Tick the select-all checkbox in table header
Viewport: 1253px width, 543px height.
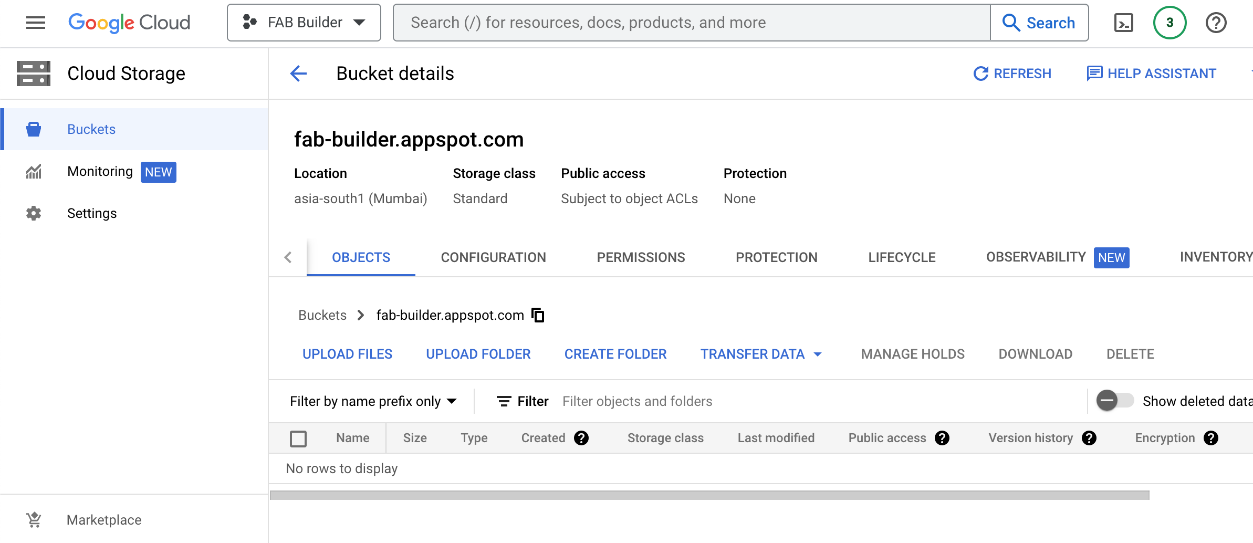pyautogui.click(x=298, y=438)
